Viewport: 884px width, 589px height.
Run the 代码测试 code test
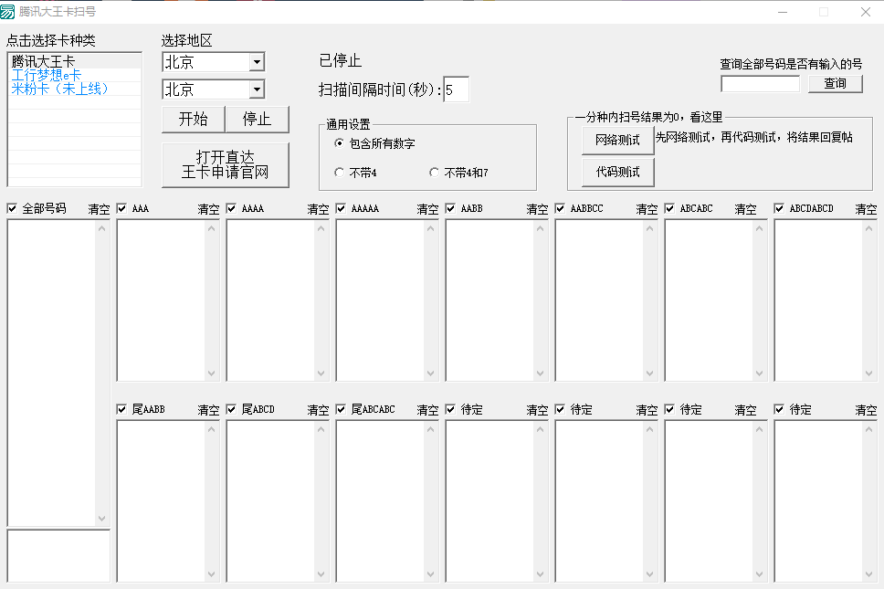pos(618,172)
